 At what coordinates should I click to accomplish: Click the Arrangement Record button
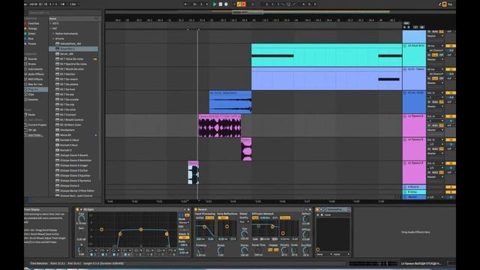pos(226,4)
